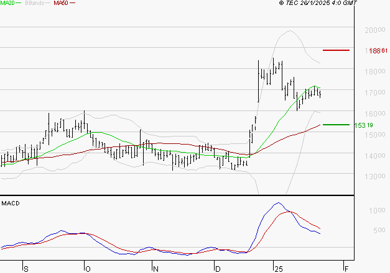Click the 20000 price axis label

point(375,30)
